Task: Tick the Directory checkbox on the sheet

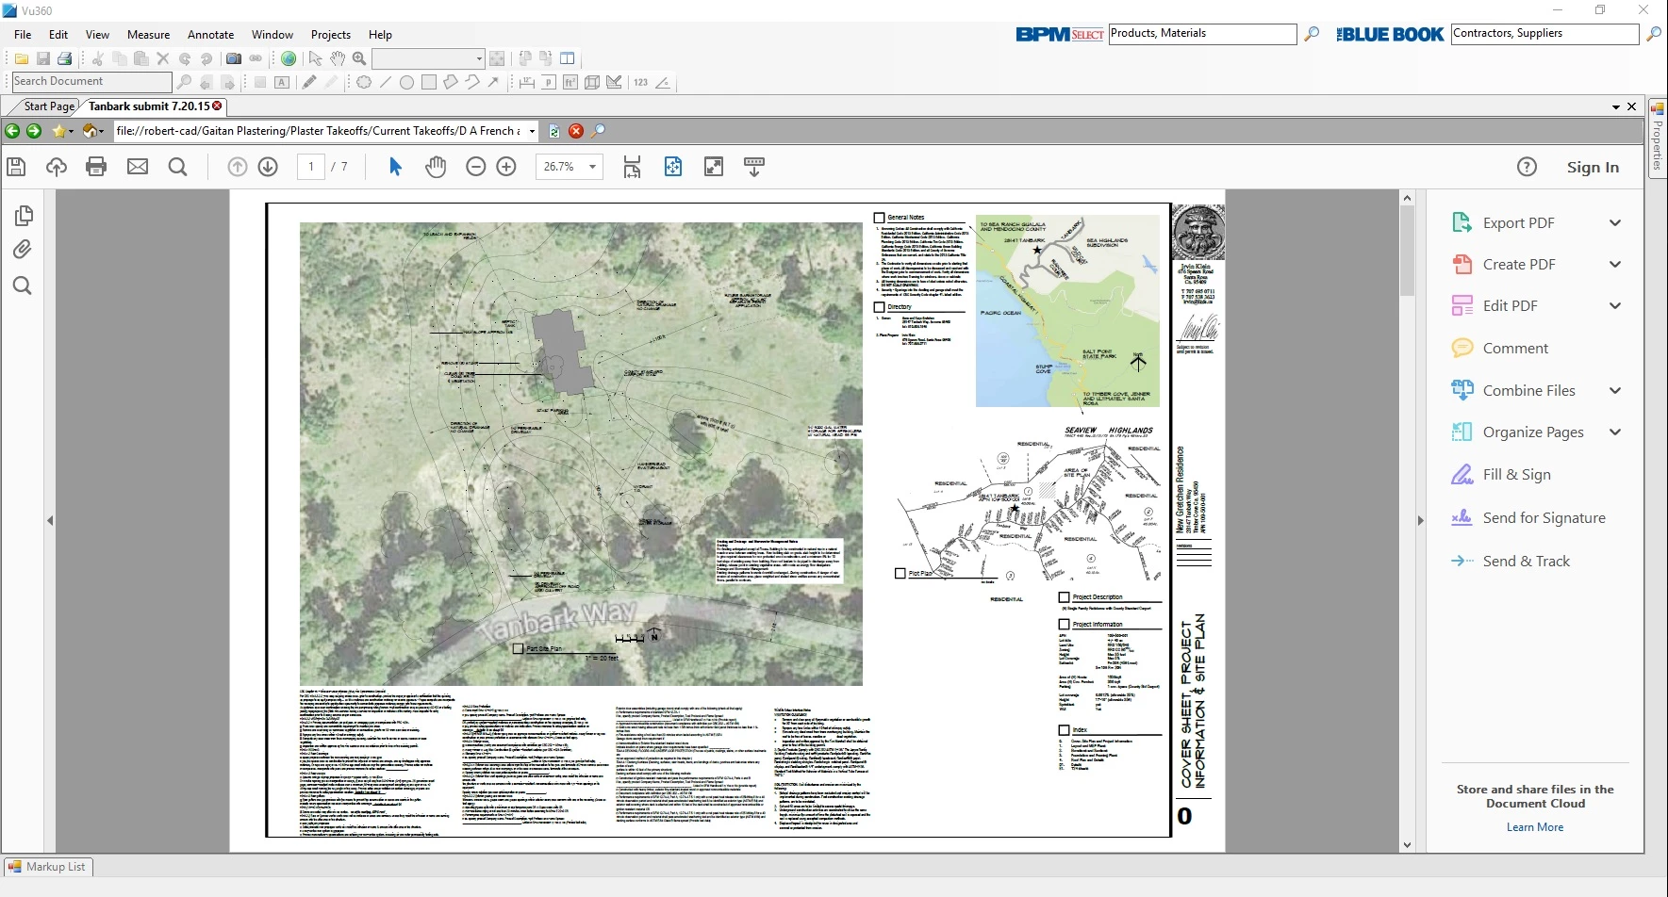Action: [x=879, y=307]
